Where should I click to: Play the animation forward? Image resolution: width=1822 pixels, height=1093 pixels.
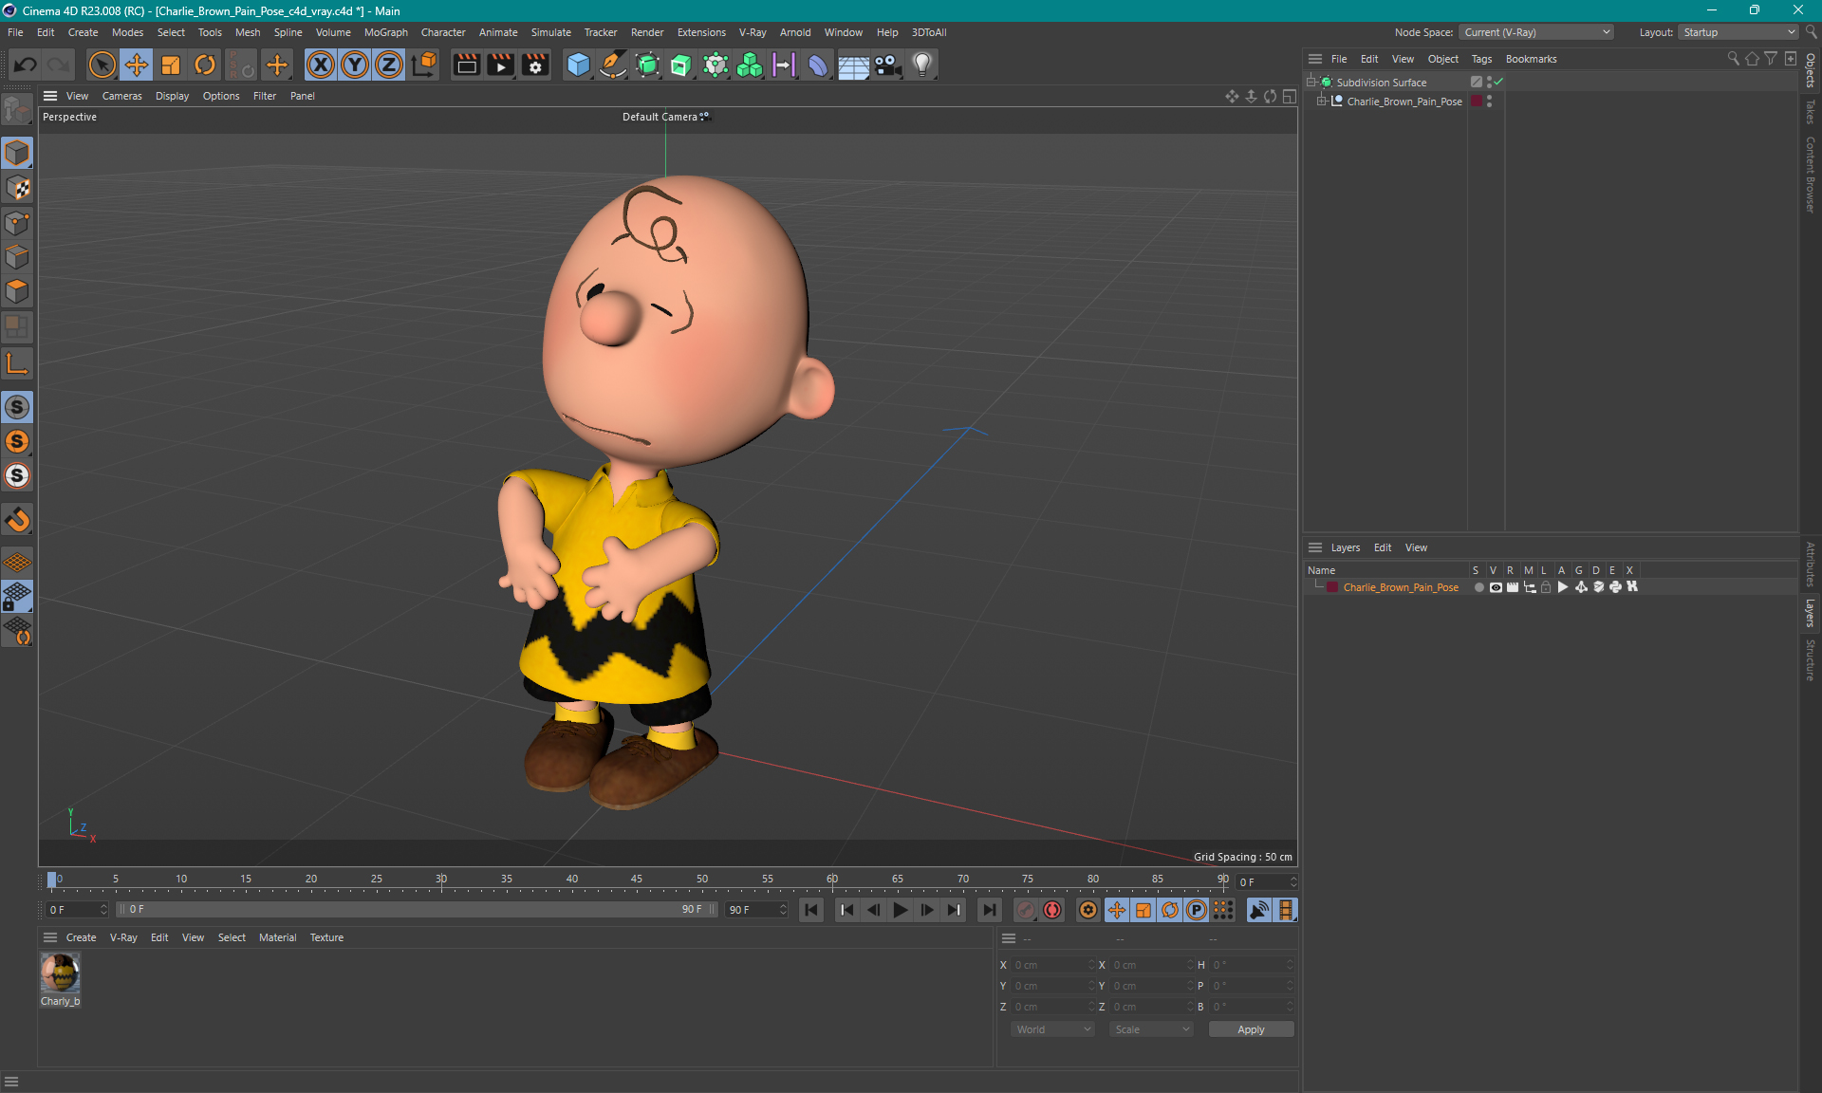click(x=900, y=910)
